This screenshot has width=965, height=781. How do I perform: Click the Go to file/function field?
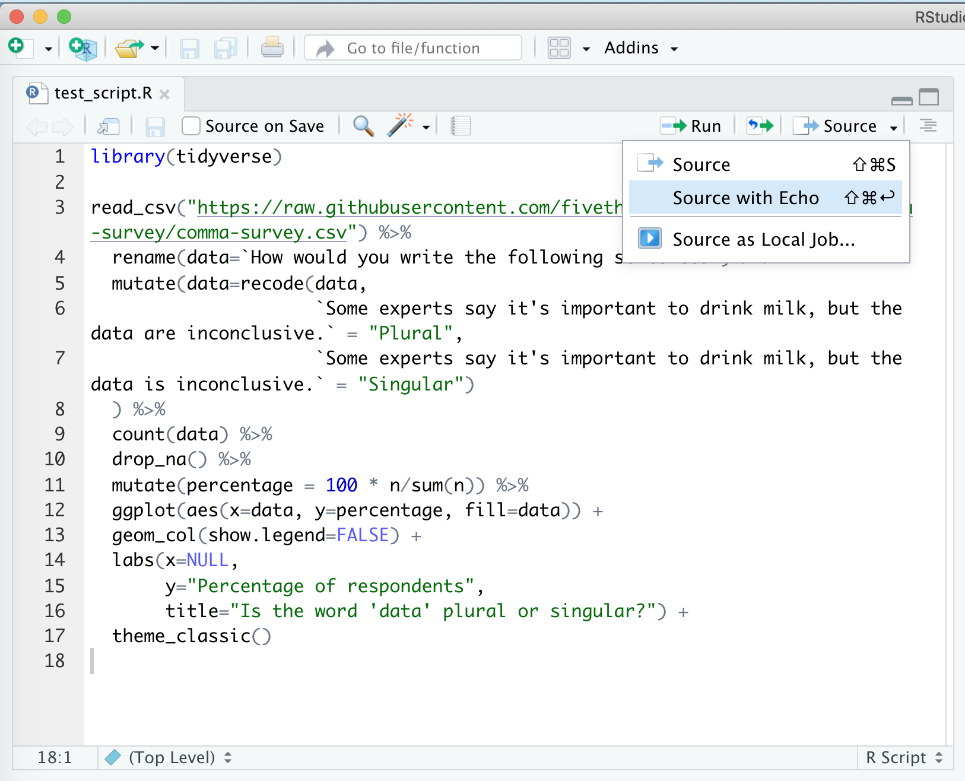[413, 48]
